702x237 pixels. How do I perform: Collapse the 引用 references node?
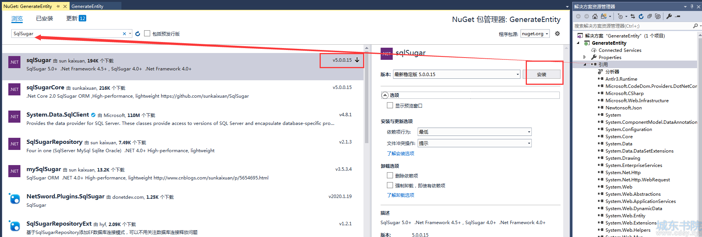coord(585,65)
